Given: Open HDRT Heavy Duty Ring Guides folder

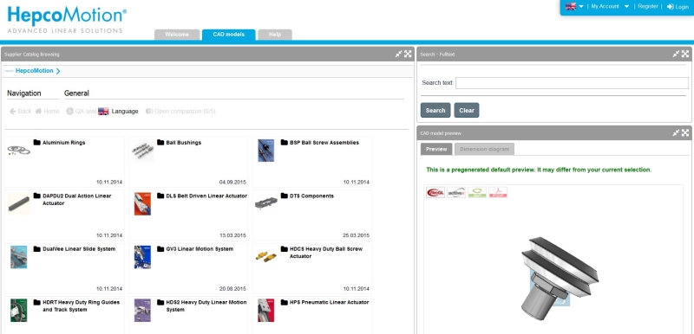Looking at the screenshot, I should point(81,305).
